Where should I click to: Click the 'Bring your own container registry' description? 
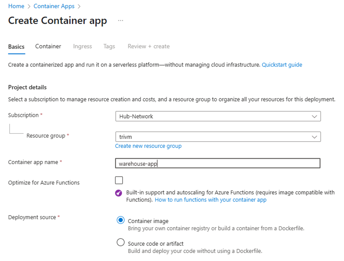pos(216,228)
